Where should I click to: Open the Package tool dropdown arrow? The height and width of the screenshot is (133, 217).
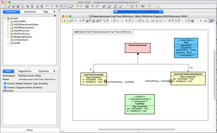pos(72,21)
